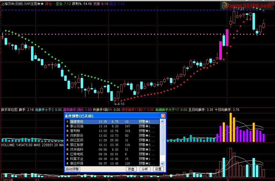275x181 pixels.
Task: Select the 菲达环保 stock name
Action: pyautogui.click(x=77, y=163)
